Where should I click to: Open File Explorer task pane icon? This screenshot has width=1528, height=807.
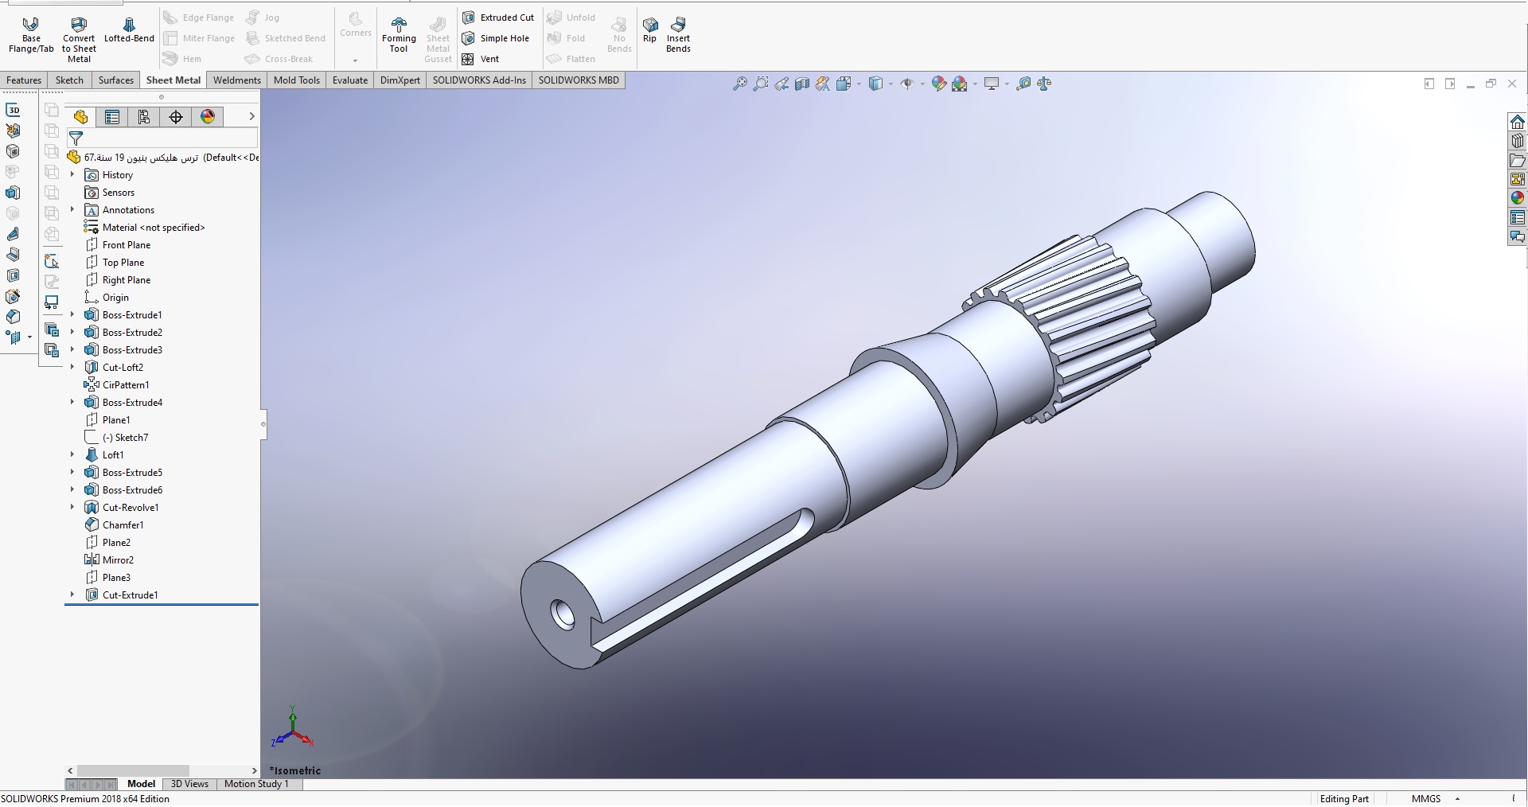(x=1518, y=160)
